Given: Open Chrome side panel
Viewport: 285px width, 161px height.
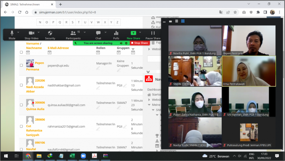Looking at the screenshot, I should (x=265, y=12).
